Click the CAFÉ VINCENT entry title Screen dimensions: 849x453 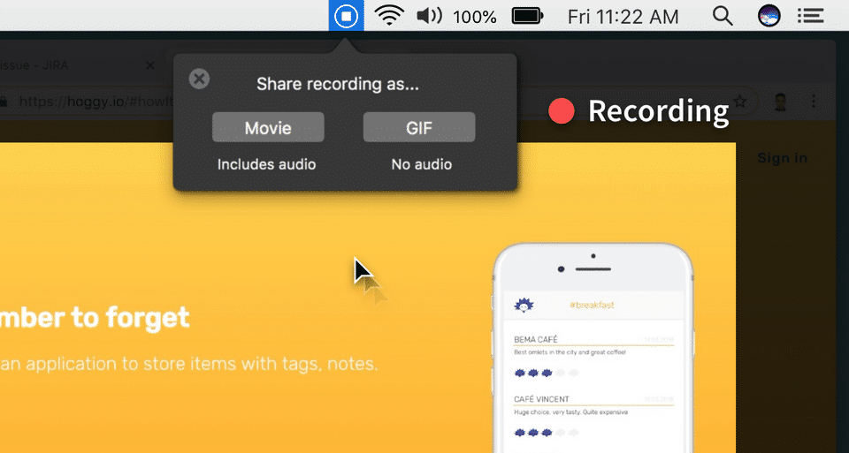pyautogui.click(x=541, y=399)
